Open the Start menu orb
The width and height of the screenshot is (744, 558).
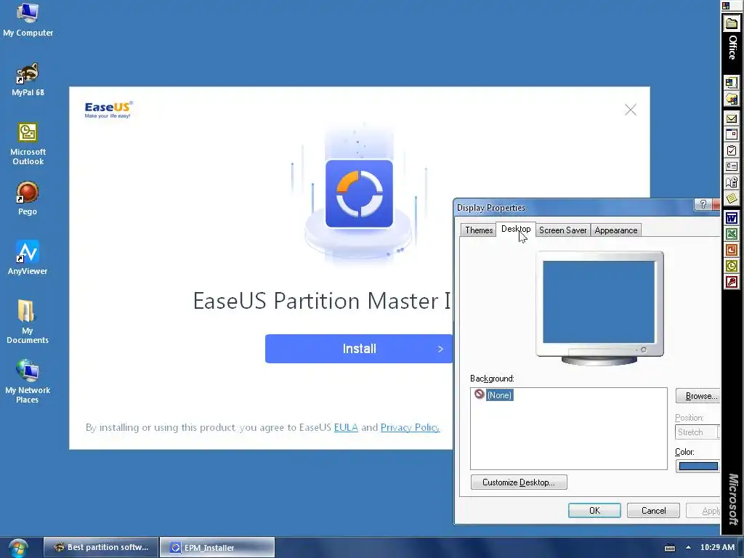point(18,548)
